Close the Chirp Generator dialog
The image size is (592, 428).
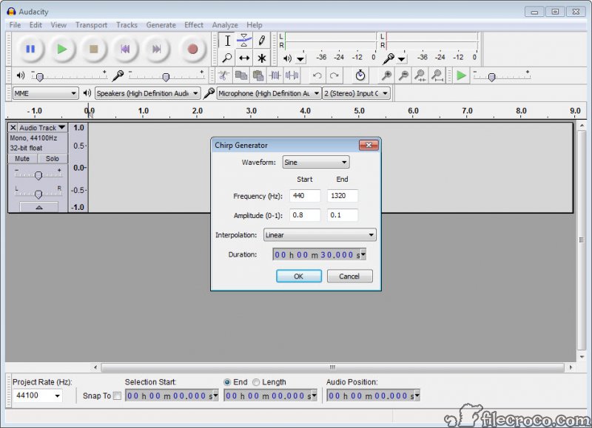pos(369,145)
